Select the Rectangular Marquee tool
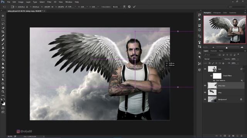Screen dimensions: 247x138 pos(3,20)
